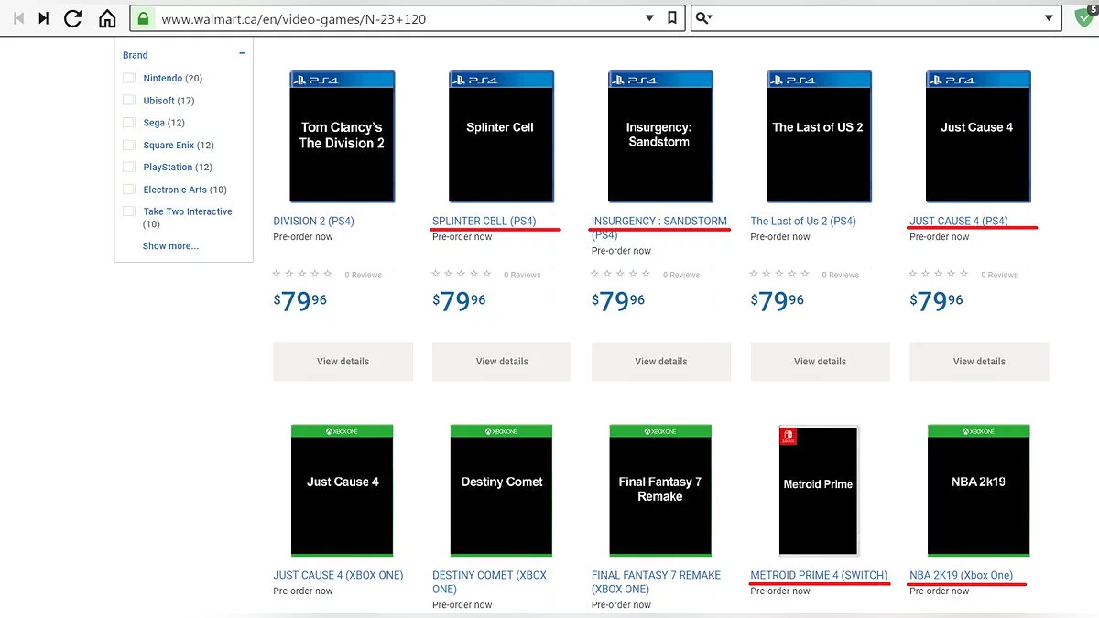The width and height of the screenshot is (1099, 618).
Task: Open the green shield extension icon
Action: [x=1084, y=17]
